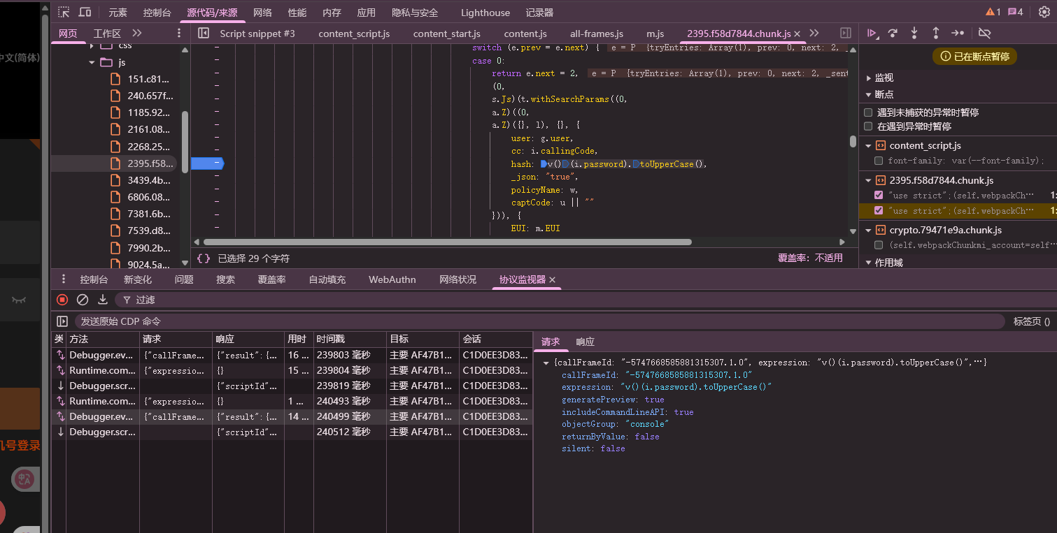Open the issues counter showing 4
The width and height of the screenshot is (1057, 533).
click(1016, 12)
